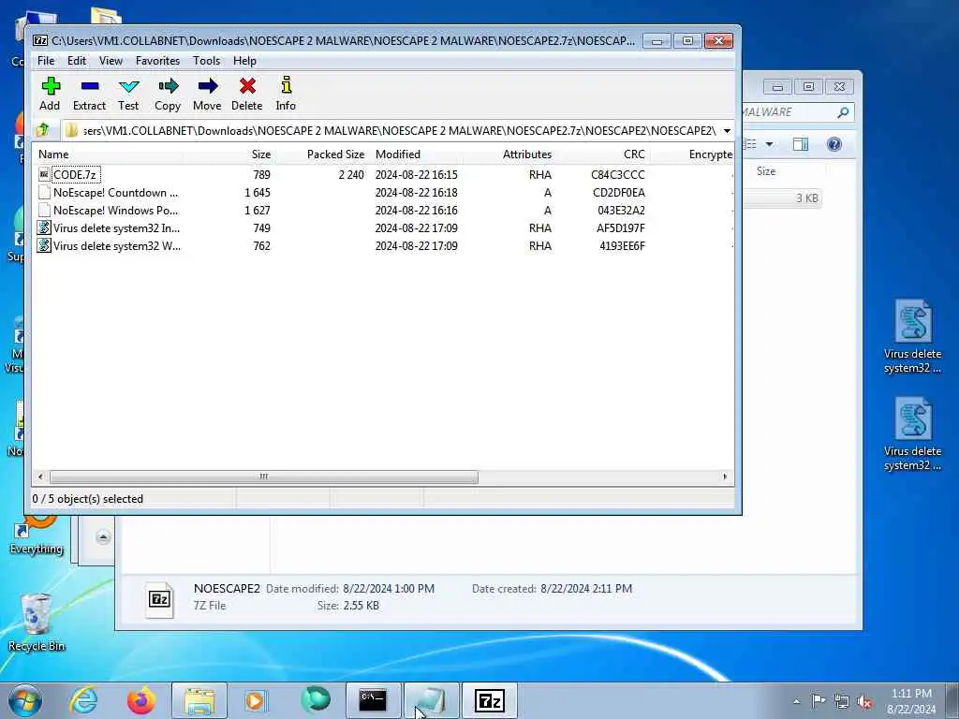Open the File menu
The height and width of the screenshot is (719, 959).
(x=46, y=61)
